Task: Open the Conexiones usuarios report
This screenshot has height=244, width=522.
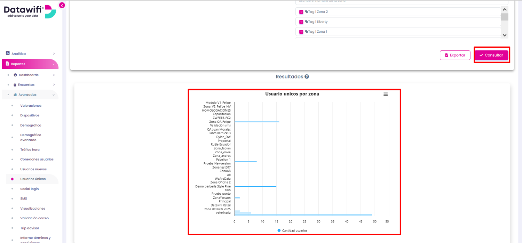Action: click(x=37, y=159)
